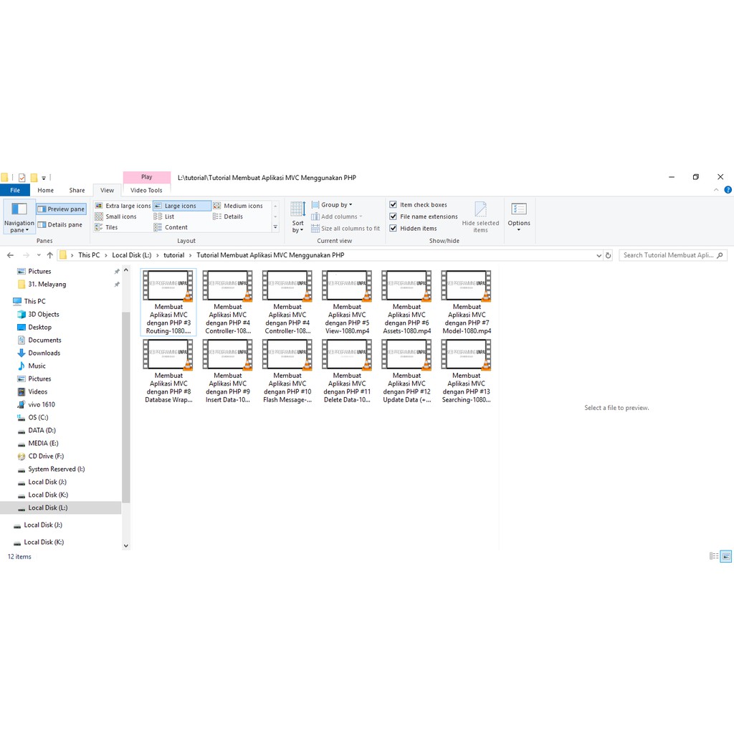Image resolution: width=734 pixels, height=734 pixels.
Task: Select the Membuat Aplikasi MVC #5 video thumbnail
Action: coord(347,301)
